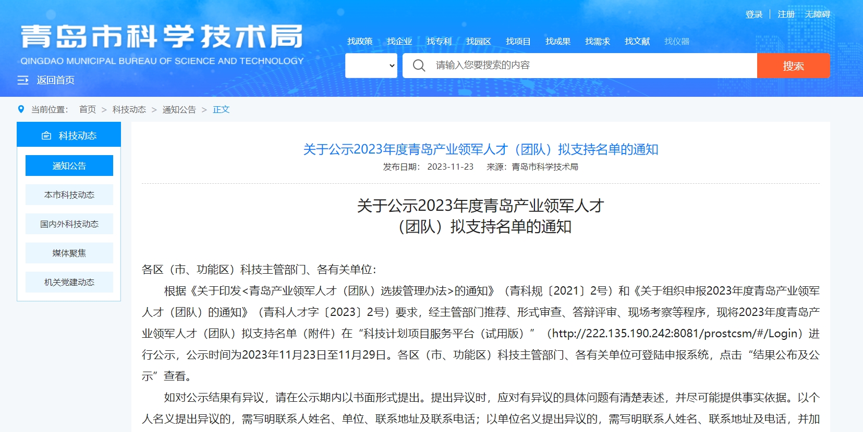Open the 注册 registration link
Image resolution: width=863 pixels, height=432 pixels.
[786, 15]
